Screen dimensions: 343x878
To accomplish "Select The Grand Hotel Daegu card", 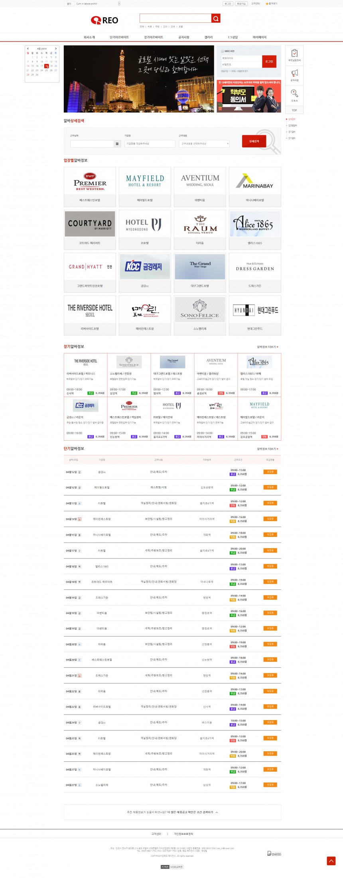I will coord(200,272).
